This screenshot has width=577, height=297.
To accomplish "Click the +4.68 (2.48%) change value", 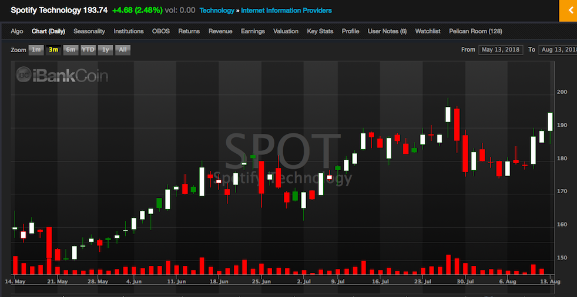I will tap(137, 11).
